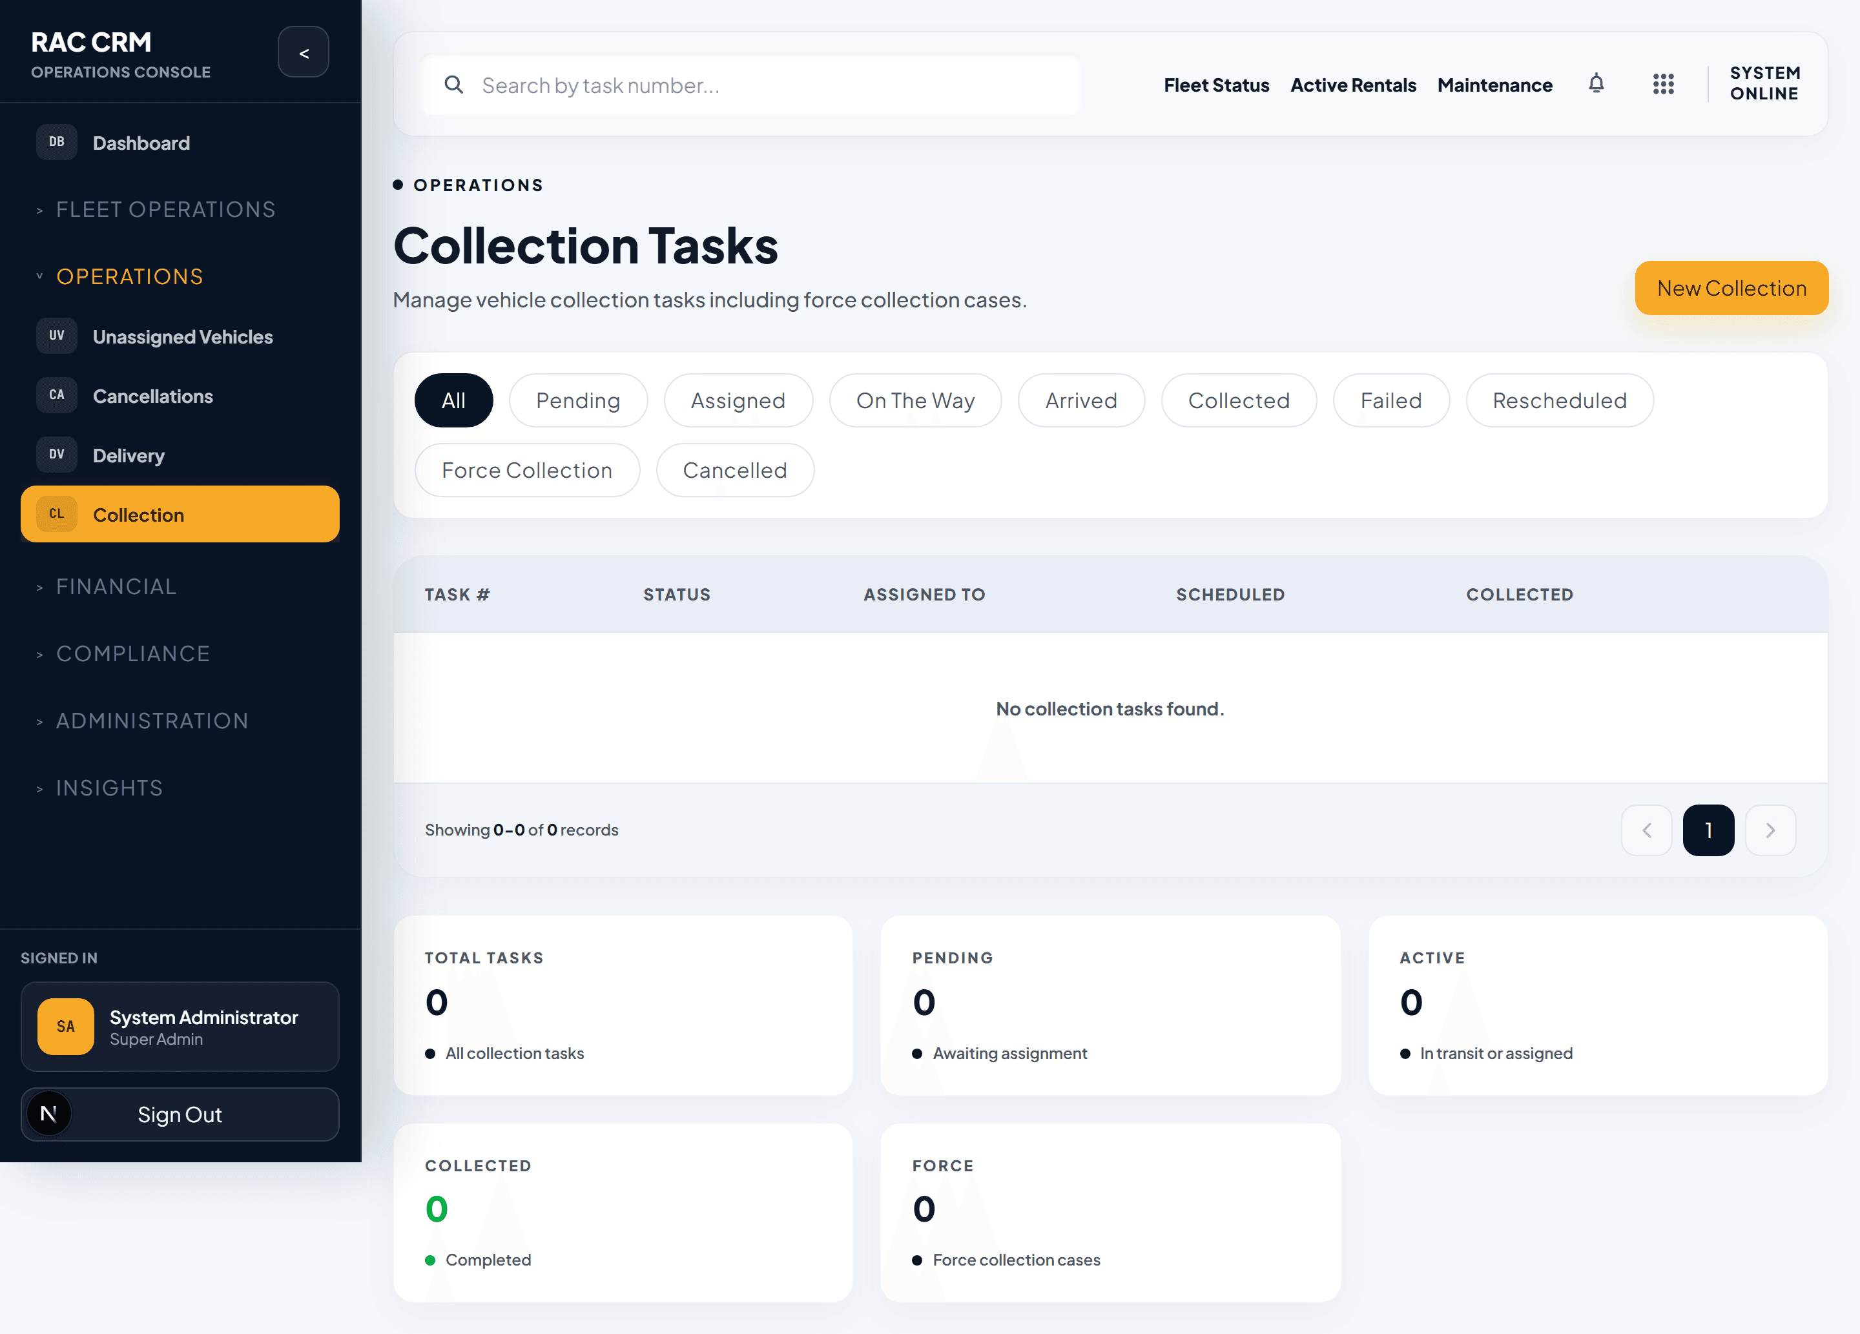Open notifications bell

pyautogui.click(x=1596, y=84)
